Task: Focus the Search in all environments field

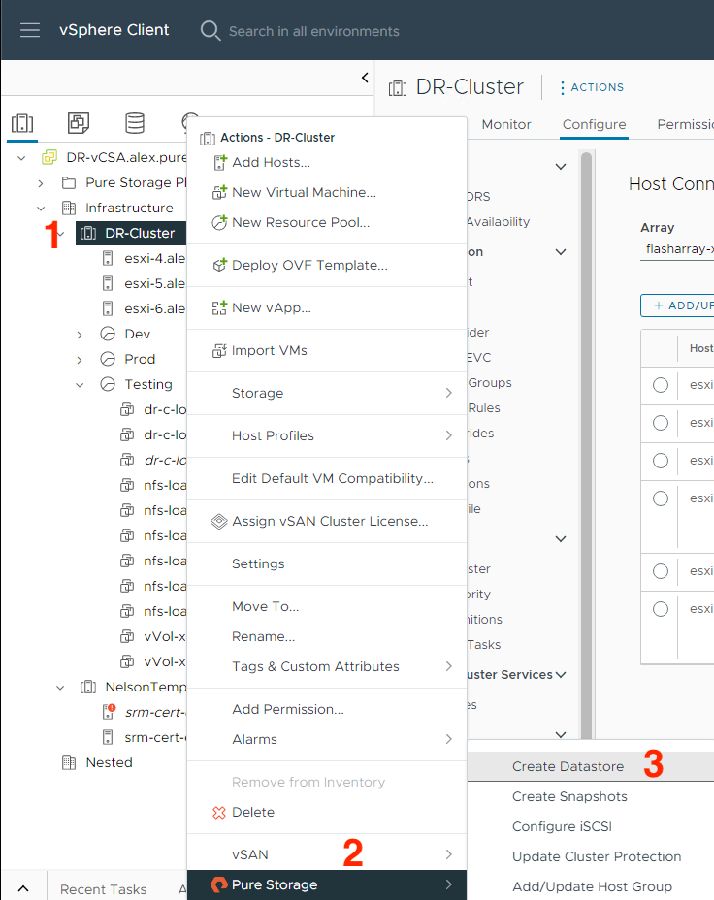Action: (x=313, y=31)
